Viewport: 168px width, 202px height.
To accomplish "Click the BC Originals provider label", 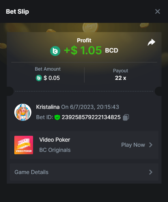I will coord(55,150).
